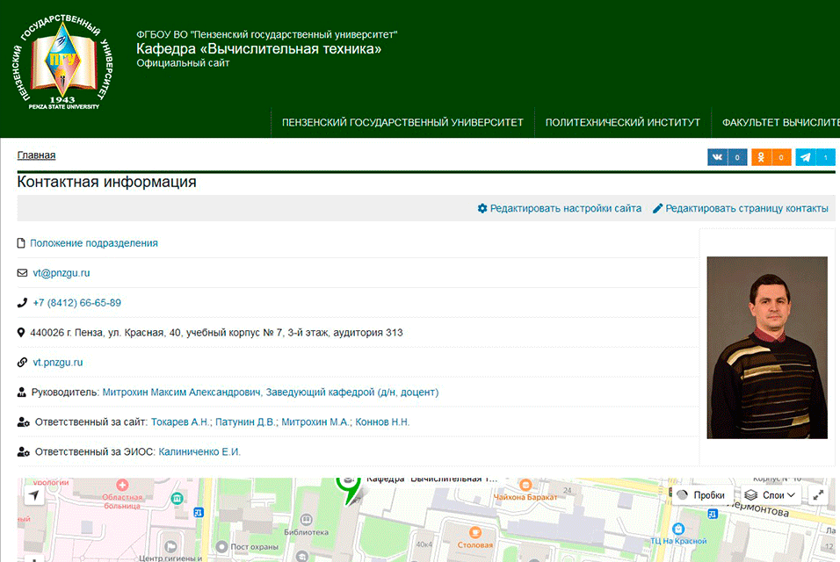
Task: Click the Odnoklassniki share counter
Action: coord(781,157)
